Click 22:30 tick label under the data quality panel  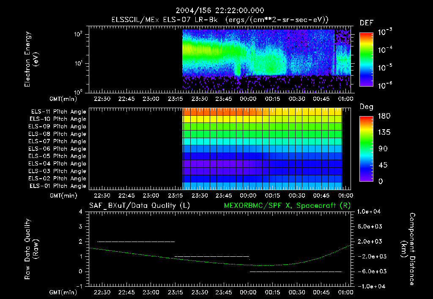pos(102,292)
